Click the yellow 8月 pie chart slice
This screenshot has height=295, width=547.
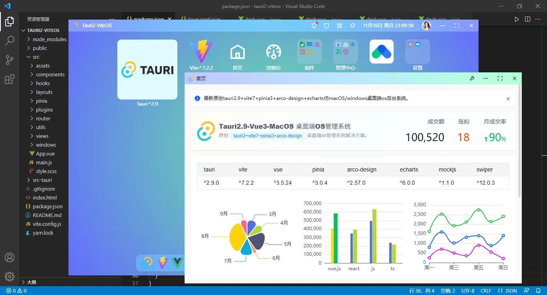point(237,237)
